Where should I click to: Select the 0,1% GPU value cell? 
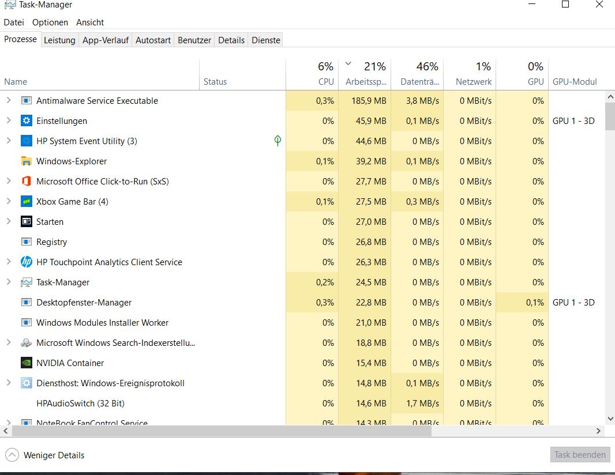pos(522,303)
